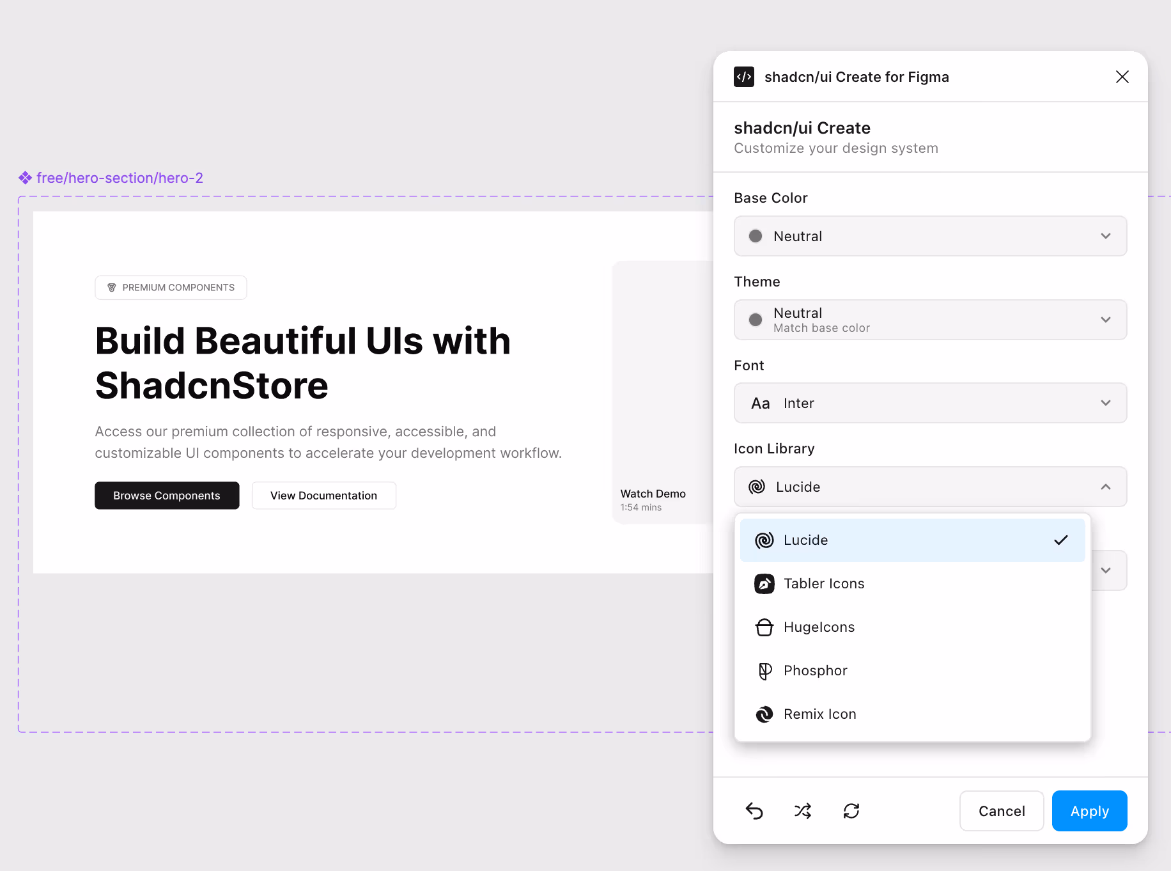Select Tabler Icons from the list

913,584
